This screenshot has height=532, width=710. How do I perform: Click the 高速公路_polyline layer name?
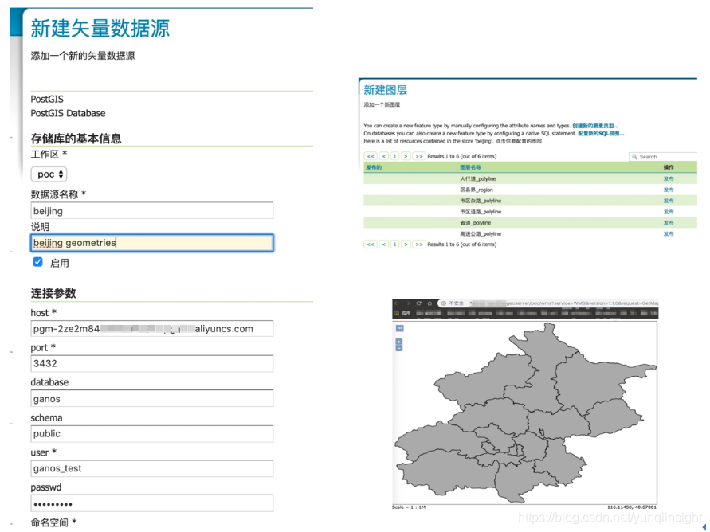coord(481,234)
